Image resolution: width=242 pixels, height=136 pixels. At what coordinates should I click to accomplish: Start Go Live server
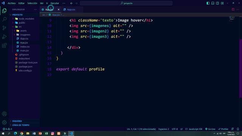(210, 129)
